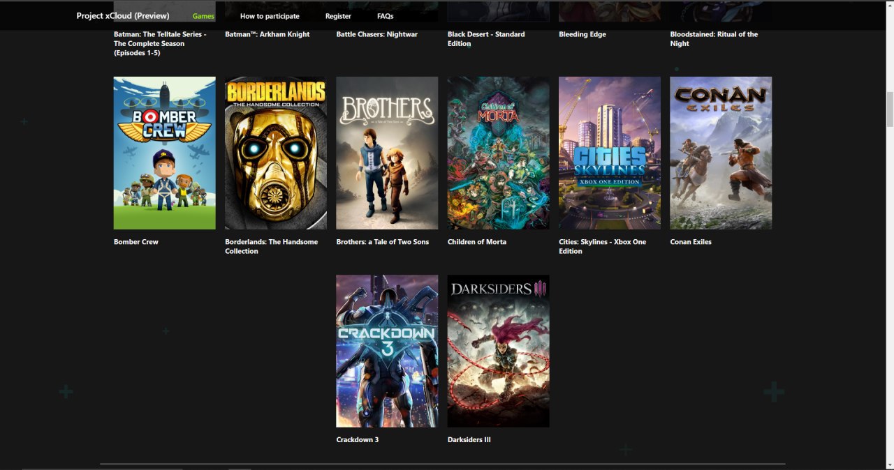
Task: Open How to participate page
Action: coord(270,16)
